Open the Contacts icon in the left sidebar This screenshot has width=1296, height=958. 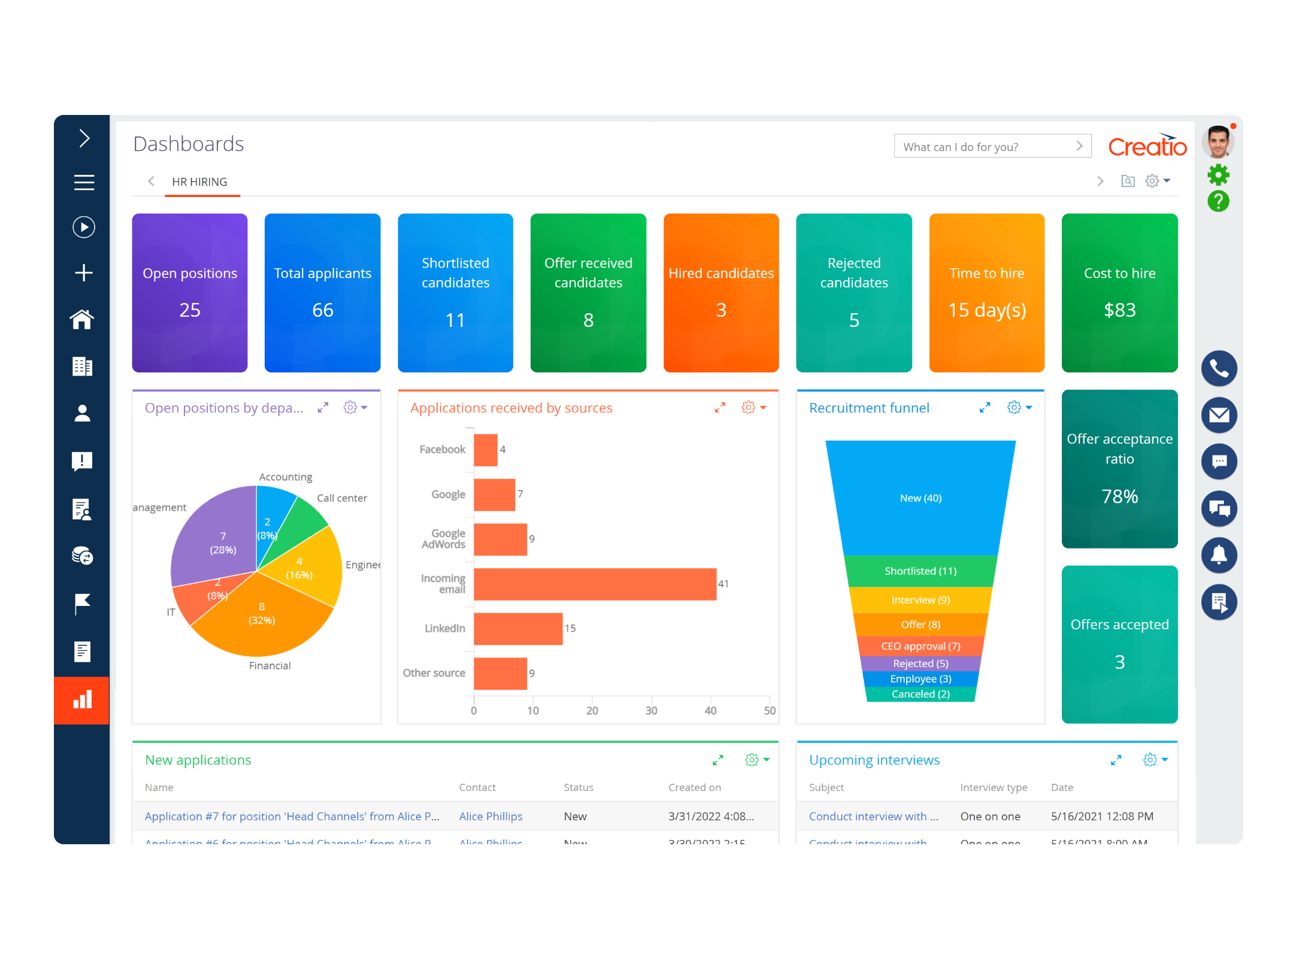click(x=82, y=413)
